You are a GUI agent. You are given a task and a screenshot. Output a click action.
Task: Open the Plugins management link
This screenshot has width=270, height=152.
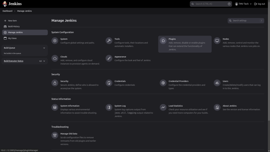pyautogui.click(x=185, y=44)
